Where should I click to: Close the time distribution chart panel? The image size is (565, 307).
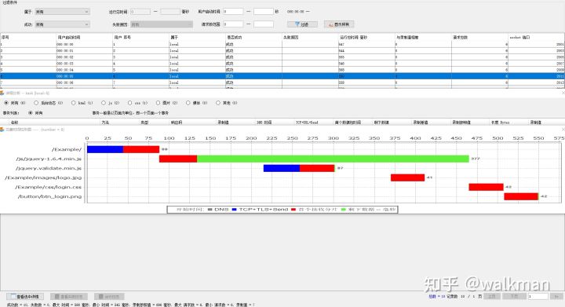pyautogui.click(x=563, y=130)
